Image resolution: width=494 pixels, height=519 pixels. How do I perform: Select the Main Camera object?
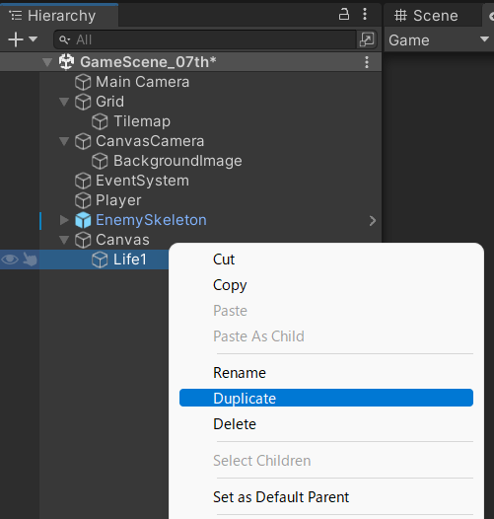[x=142, y=82]
